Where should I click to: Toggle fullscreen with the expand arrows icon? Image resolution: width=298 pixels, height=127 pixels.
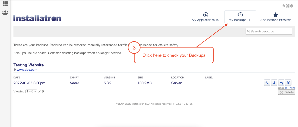coord(288,6)
